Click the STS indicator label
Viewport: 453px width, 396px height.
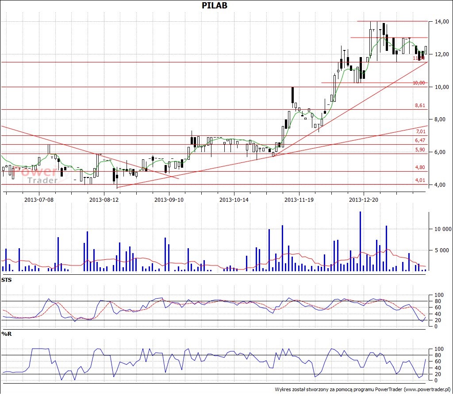(7, 280)
